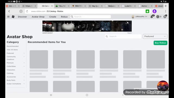This screenshot has width=174, height=98.
Task: Open Discover in navigation bar
Action: pos(22,17)
